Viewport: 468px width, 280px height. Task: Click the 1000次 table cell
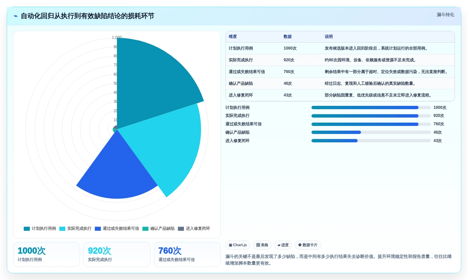point(290,49)
